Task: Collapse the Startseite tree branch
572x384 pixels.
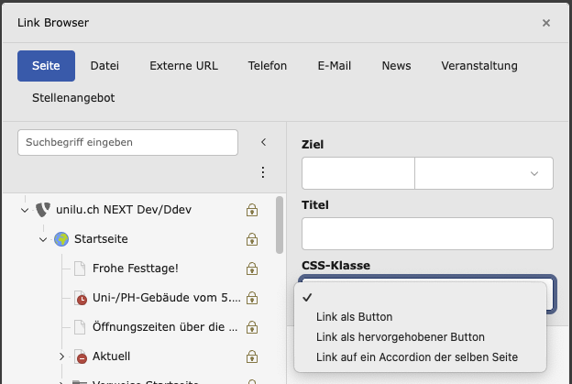Action: pyautogui.click(x=43, y=239)
